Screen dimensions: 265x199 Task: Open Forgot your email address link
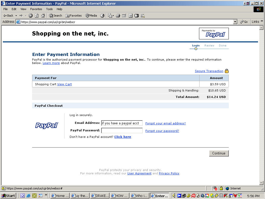[x=165, y=123]
